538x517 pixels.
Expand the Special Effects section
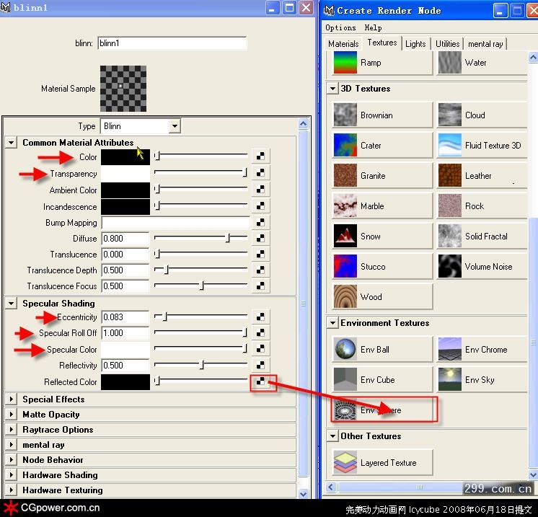point(12,399)
